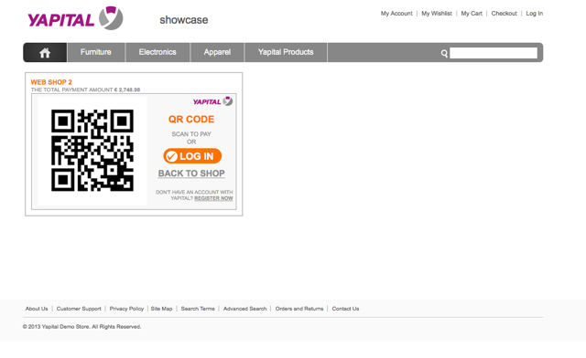Click Log In link at top right
This screenshot has height=358, width=586.
coord(535,14)
